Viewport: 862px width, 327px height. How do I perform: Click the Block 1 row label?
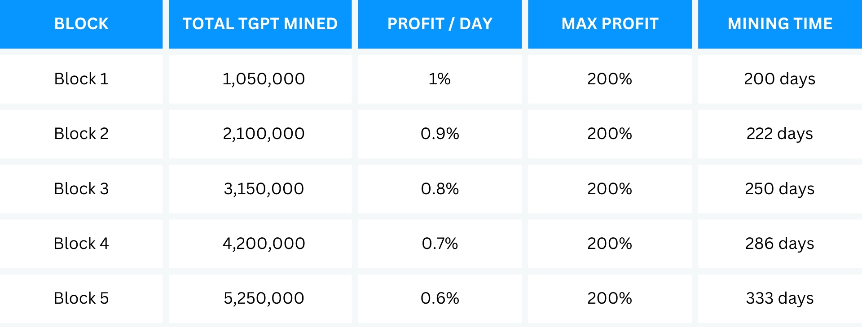click(81, 79)
